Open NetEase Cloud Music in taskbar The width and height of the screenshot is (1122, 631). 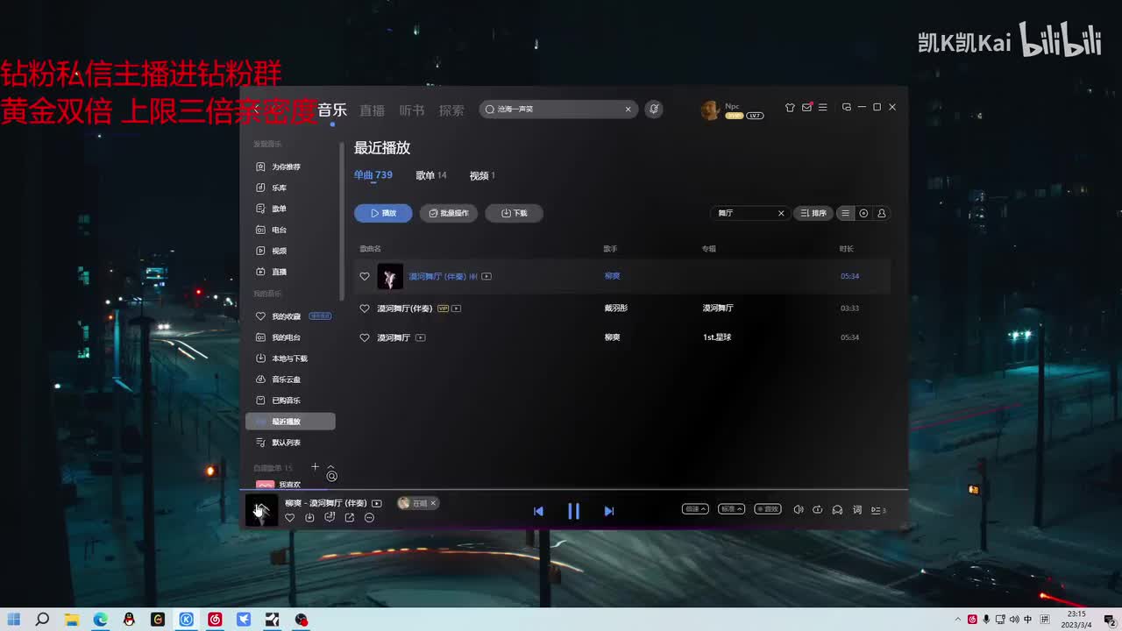[x=215, y=620]
